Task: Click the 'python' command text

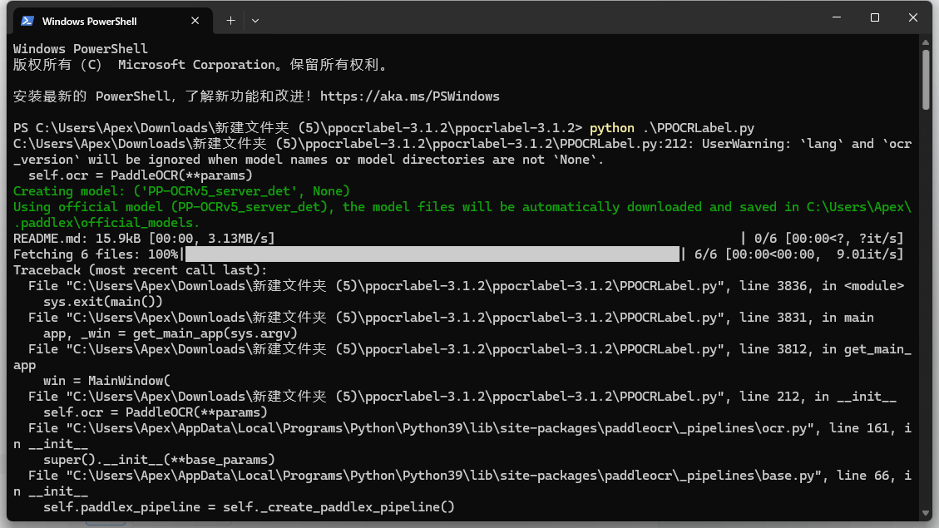Action: 611,128
